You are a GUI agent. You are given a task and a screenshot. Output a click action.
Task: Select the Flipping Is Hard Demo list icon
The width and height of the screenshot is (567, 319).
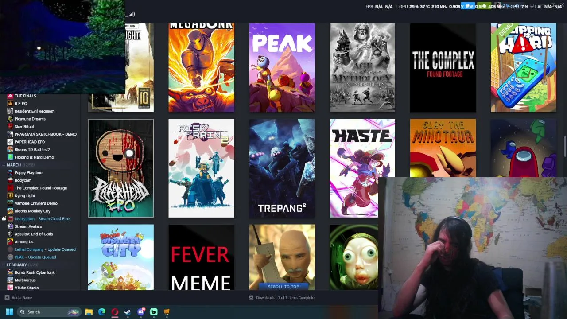coord(10,157)
